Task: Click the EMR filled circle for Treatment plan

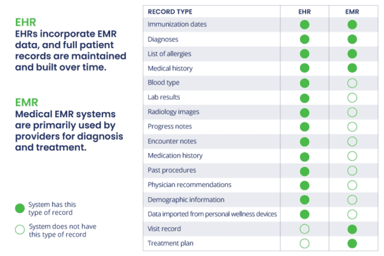Action: tap(353, 243)
